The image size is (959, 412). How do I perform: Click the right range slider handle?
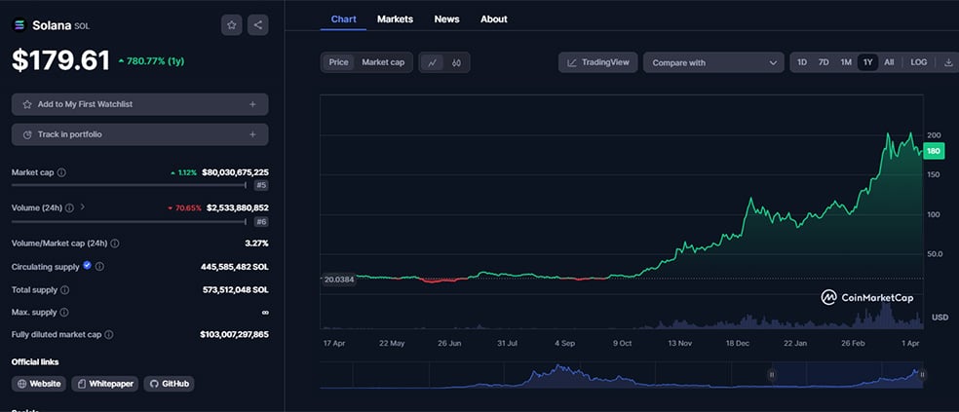point(922,375)
